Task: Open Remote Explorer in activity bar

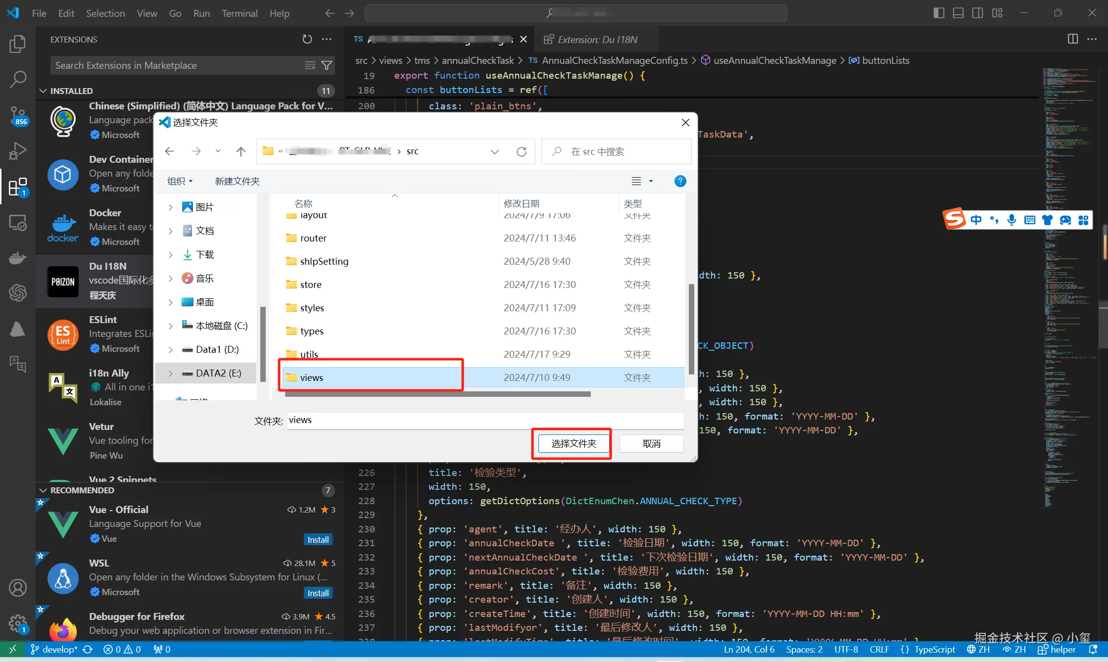Action: [x=18, y=223]
